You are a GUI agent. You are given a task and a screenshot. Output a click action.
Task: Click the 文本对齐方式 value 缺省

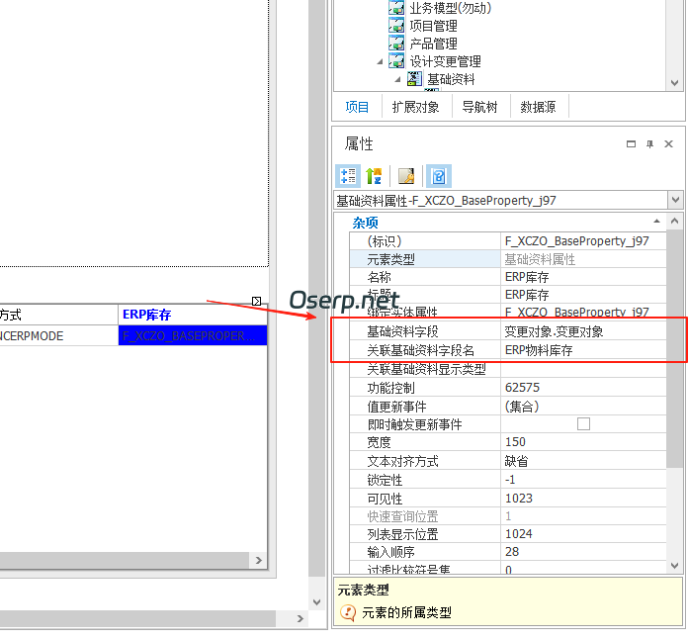[x=583, y=461]
